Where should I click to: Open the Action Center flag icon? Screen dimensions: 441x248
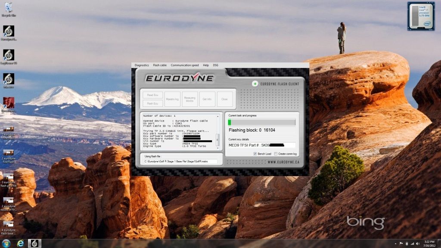(x=401, y=244)
